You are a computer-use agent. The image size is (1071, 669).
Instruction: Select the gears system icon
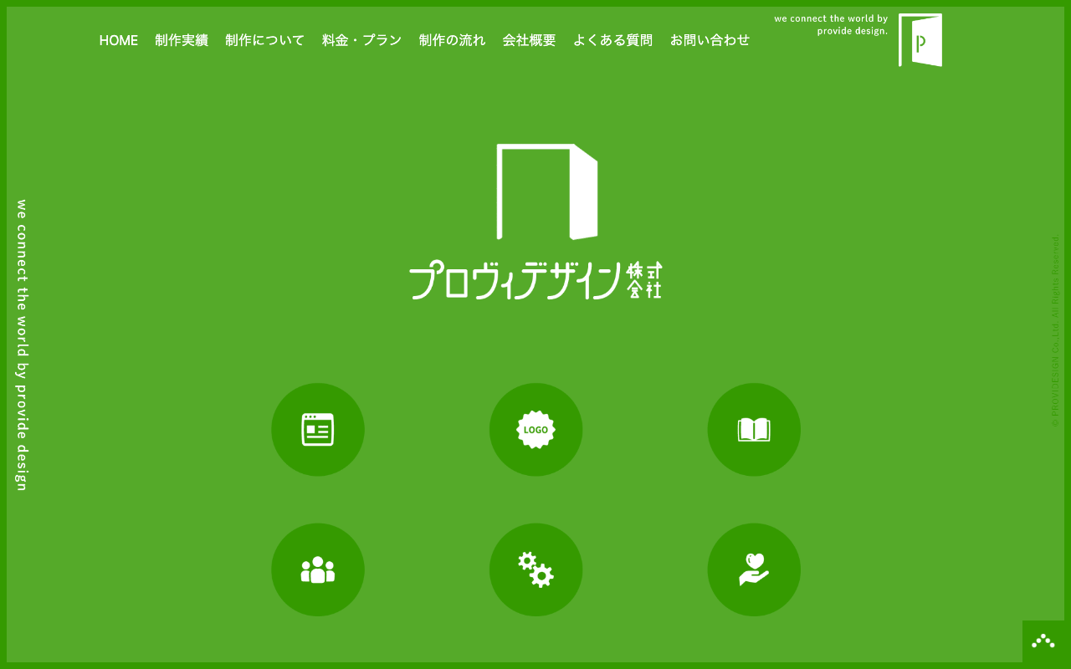[535, 569]
